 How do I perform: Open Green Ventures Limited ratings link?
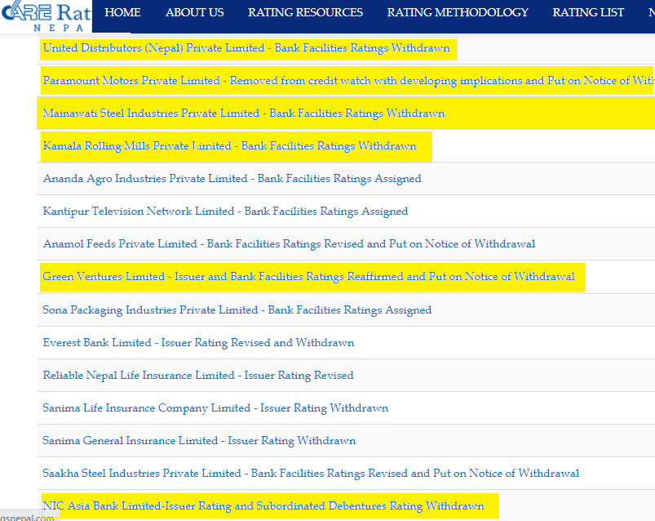(308, 276)
